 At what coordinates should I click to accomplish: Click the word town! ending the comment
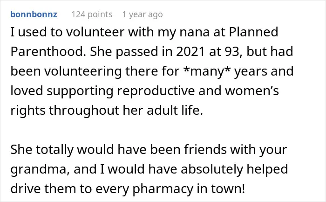coord(228,188)
